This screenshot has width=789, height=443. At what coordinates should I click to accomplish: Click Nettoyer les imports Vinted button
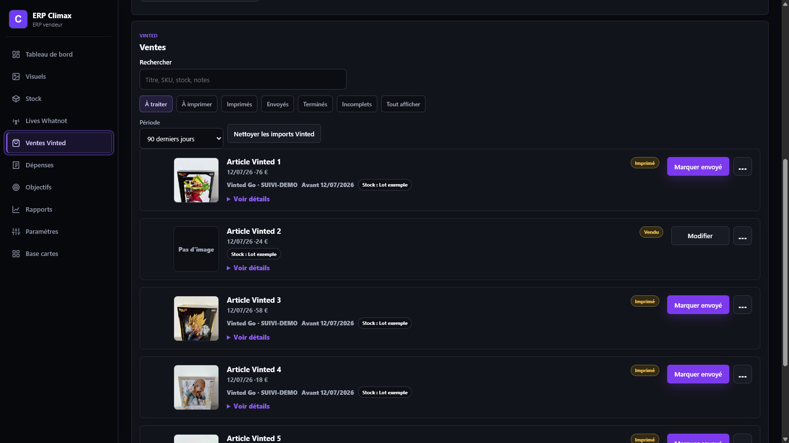tap(274, 133)
